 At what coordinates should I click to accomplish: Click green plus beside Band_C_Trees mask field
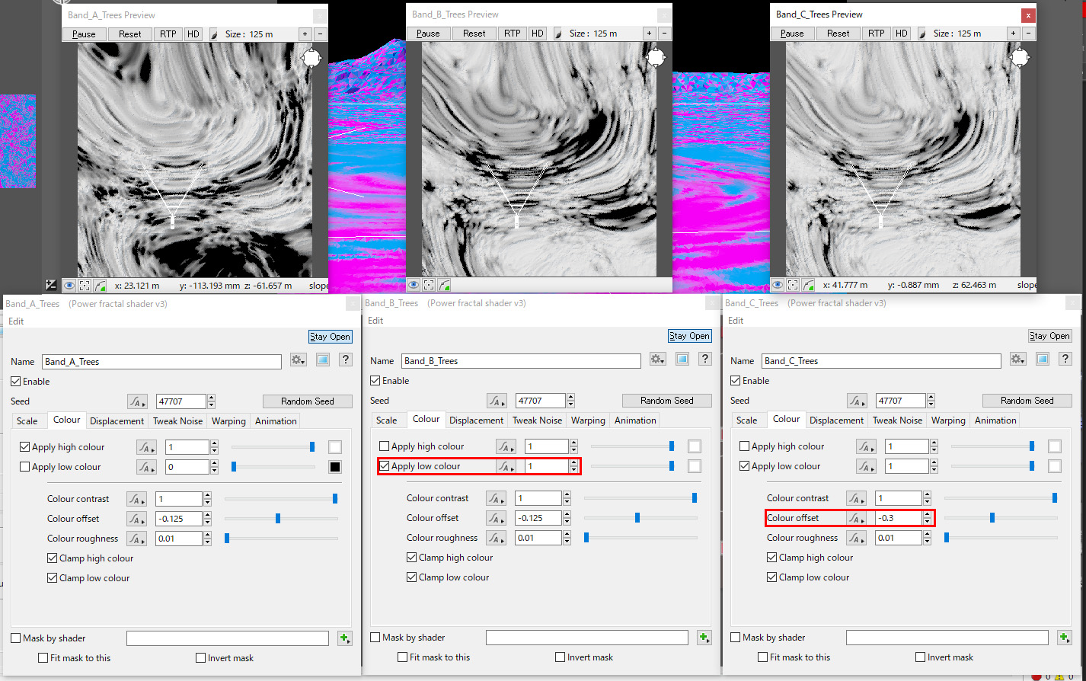pos(1065,638)
